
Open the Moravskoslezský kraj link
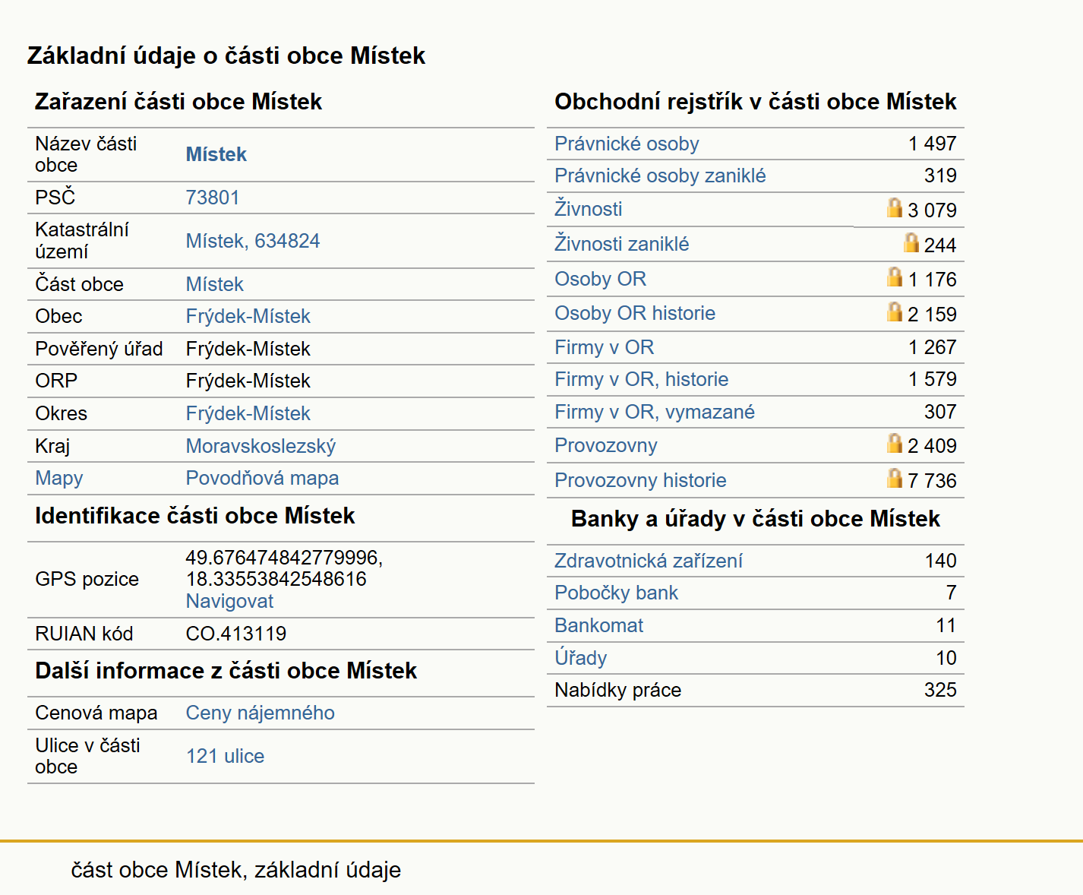[x=260, y=446]
